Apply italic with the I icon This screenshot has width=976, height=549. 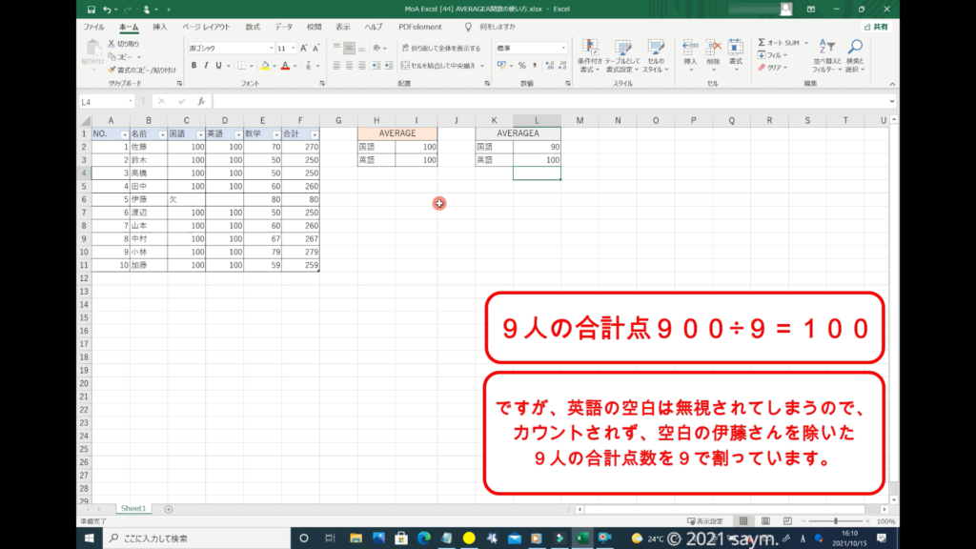point(206,66)
